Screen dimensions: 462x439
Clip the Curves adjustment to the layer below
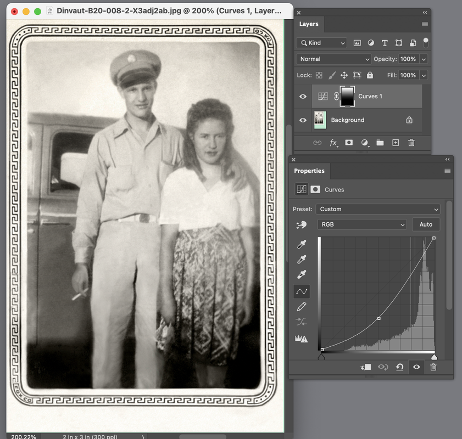pos(366,367)
